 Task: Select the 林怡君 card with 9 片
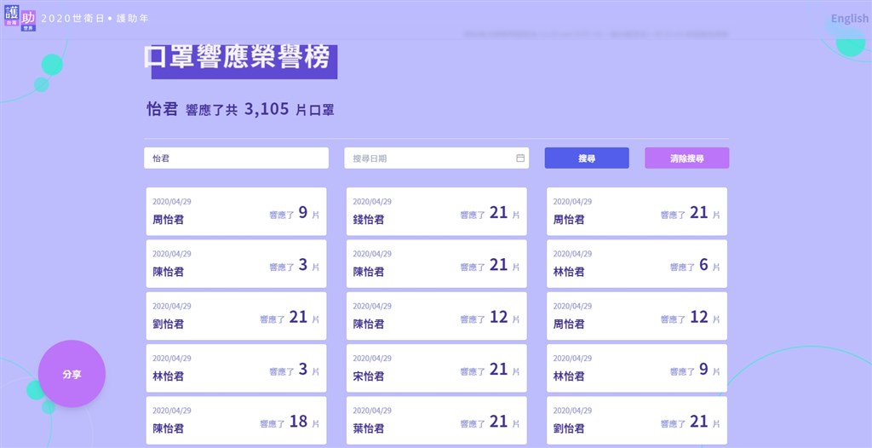(637, 369)
